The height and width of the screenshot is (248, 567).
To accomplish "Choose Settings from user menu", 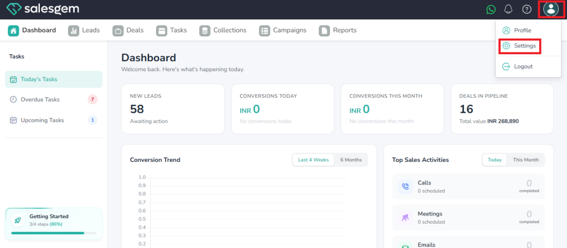I will (528, 46).
